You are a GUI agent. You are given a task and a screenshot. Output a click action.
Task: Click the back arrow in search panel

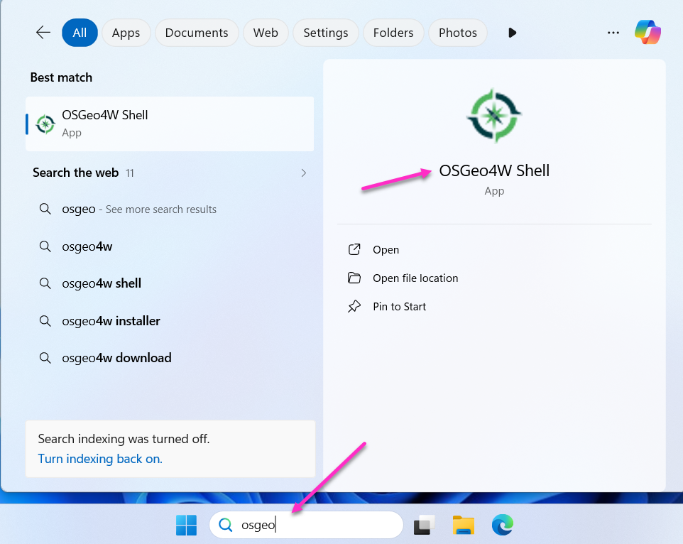coord(43,33)
